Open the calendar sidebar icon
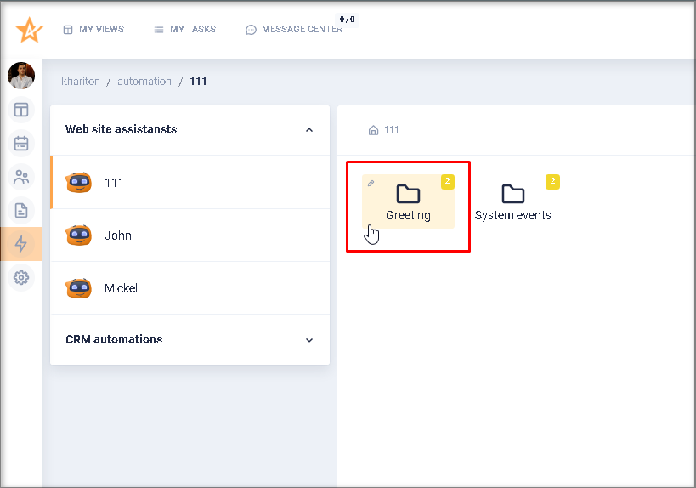The width and height of the screenshot is (696, 488). 21,144
